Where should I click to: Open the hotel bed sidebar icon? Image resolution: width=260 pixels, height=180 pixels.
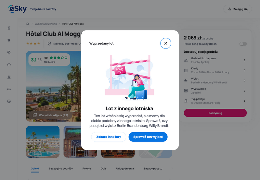[9, 89]
